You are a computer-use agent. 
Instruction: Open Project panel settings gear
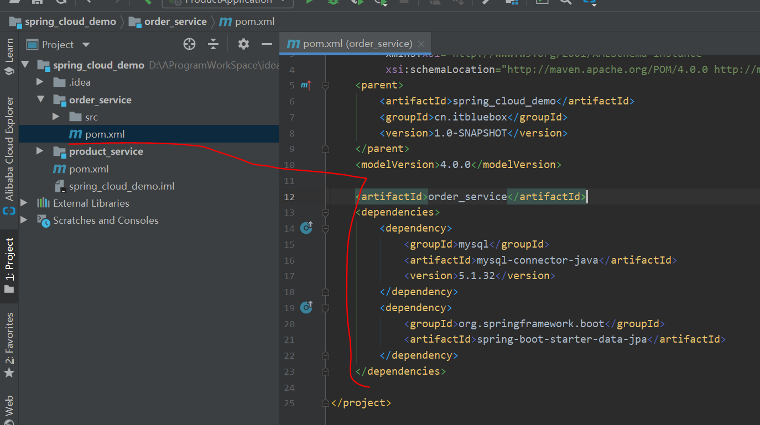click(243, 44)
